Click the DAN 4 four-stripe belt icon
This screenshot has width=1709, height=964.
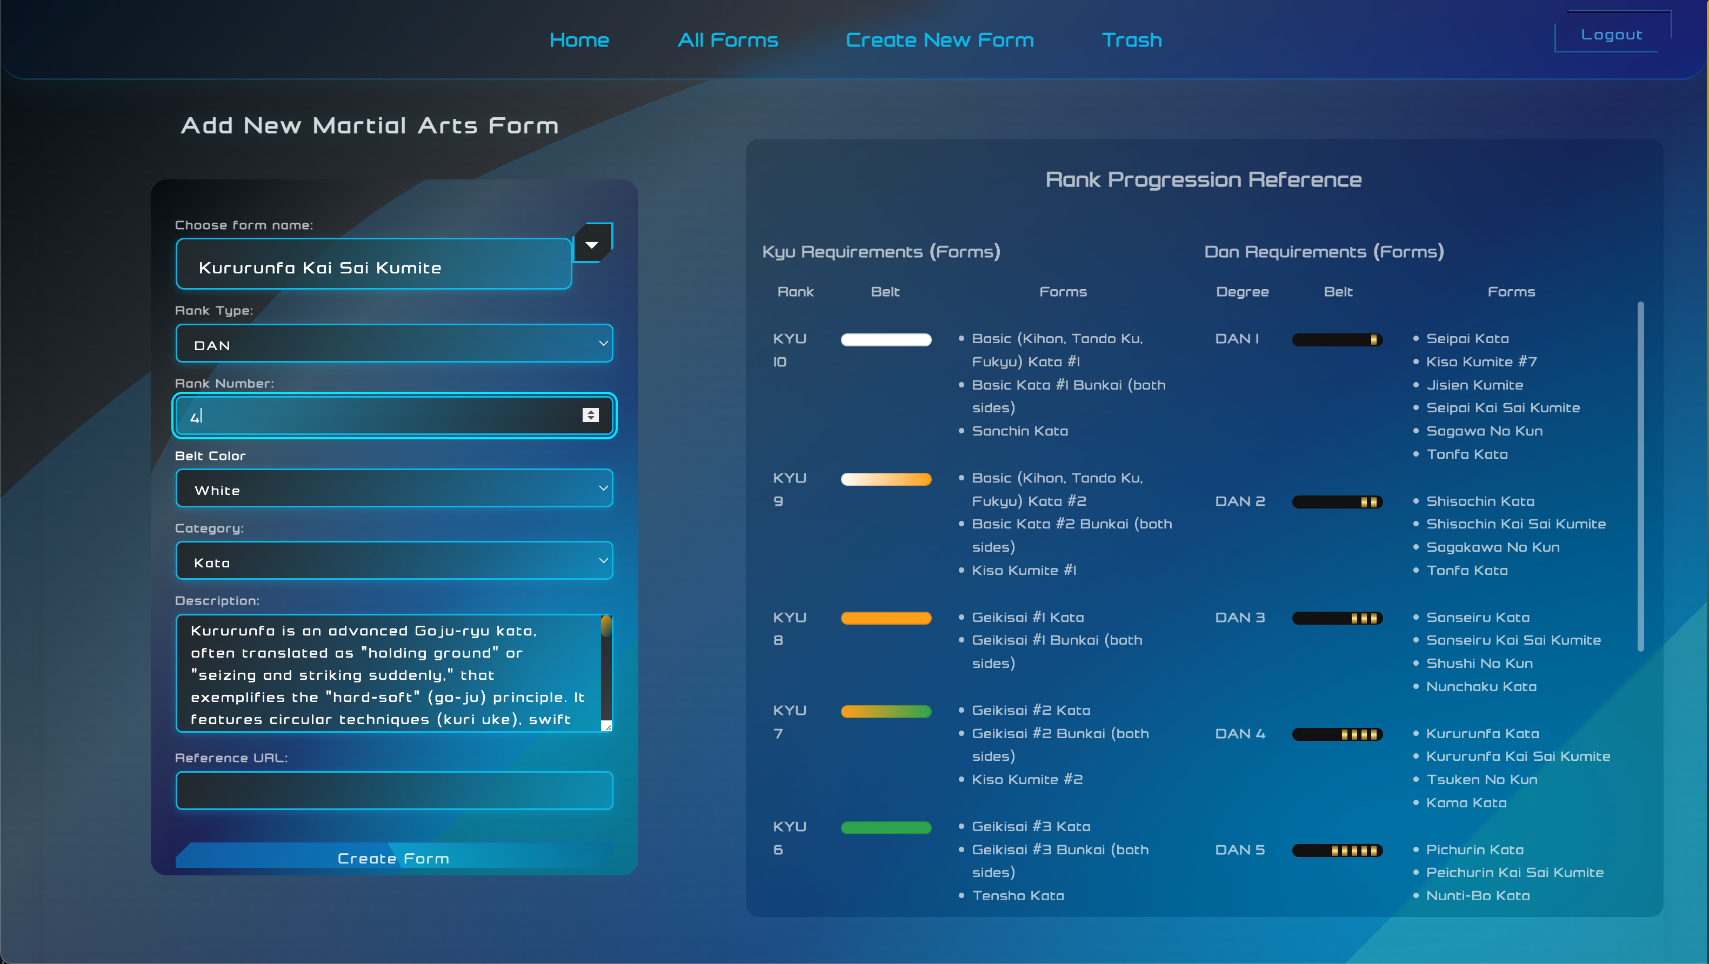(1337, 734)
